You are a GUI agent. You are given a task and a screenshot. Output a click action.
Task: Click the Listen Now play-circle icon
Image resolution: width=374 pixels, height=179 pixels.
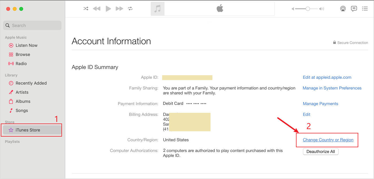coord(11,45)
